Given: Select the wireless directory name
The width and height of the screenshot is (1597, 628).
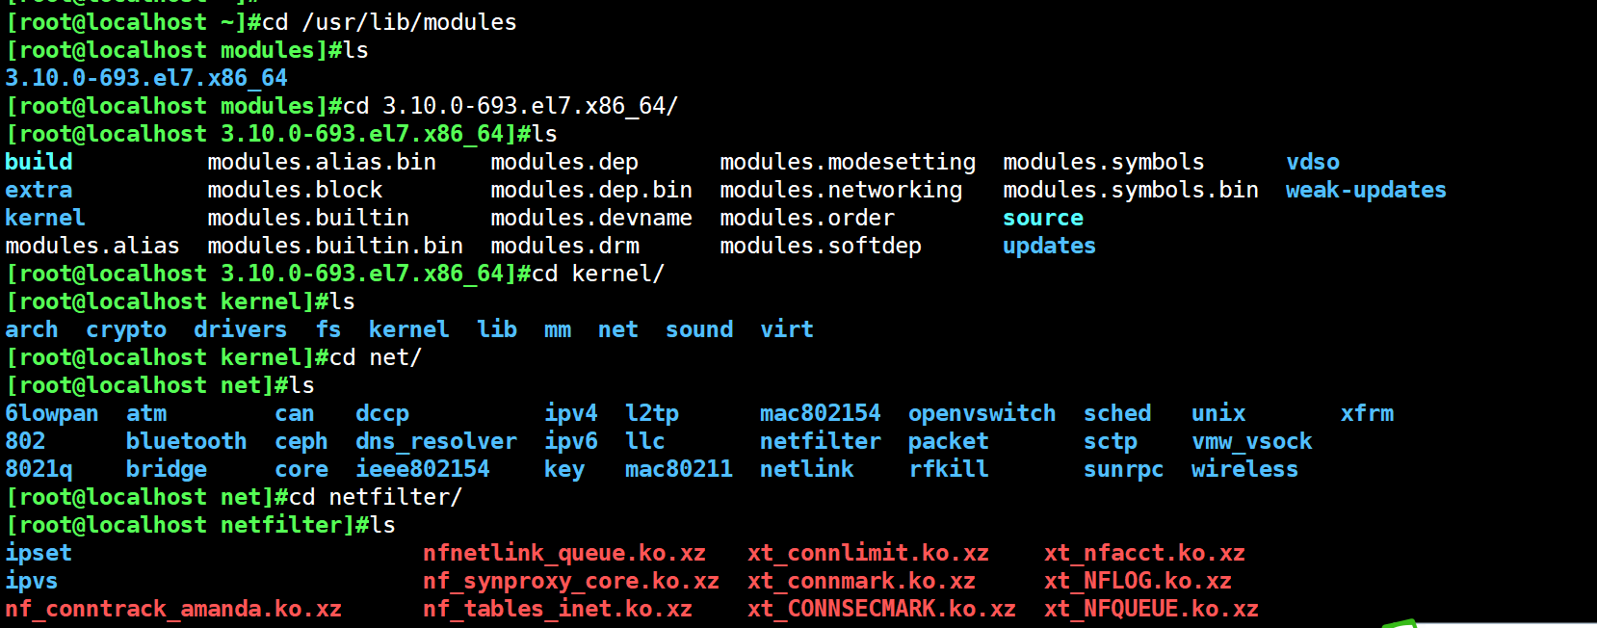Looking at the screenshot, I should tap(1244, 469).
